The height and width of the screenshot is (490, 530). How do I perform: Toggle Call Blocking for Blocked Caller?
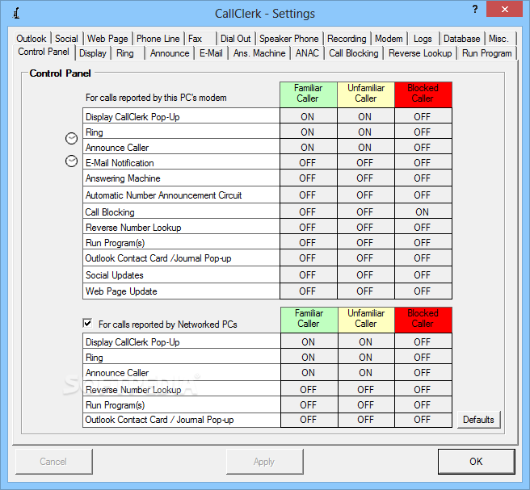point(423,211)
